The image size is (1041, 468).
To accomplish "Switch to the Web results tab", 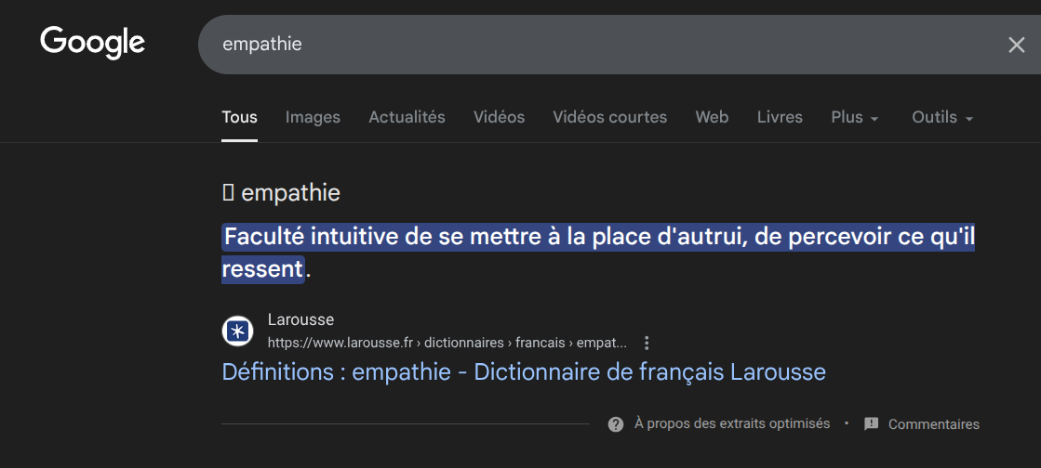I will pos(712,118).
